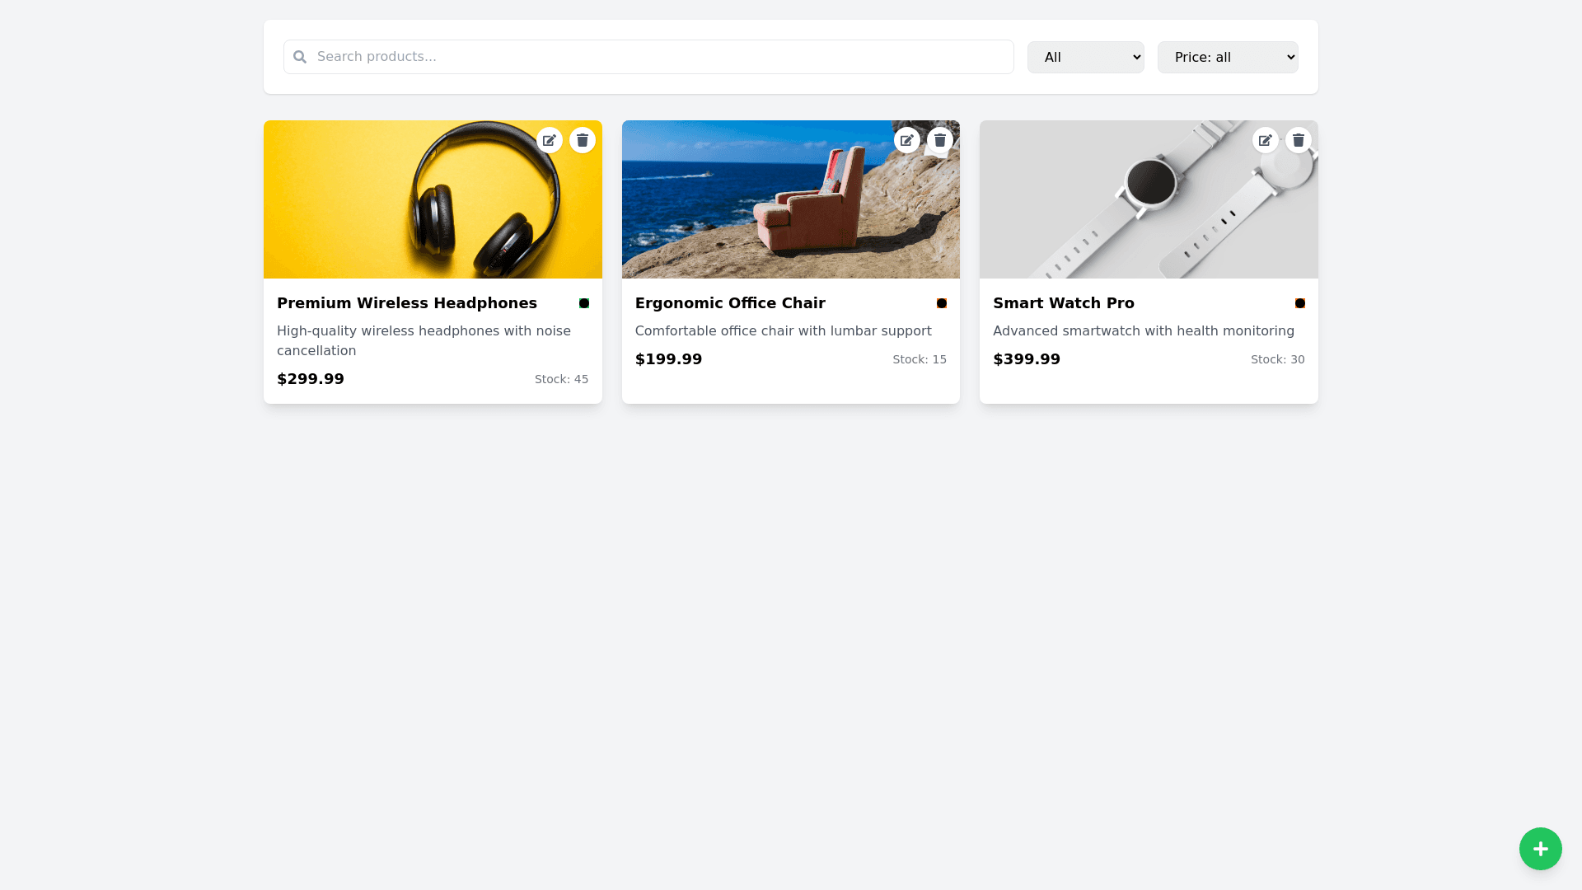Image resolution: width=1582 pixels, height=890 pixels.
Task: Add a new product with plus button
Action: (1540, 849)
